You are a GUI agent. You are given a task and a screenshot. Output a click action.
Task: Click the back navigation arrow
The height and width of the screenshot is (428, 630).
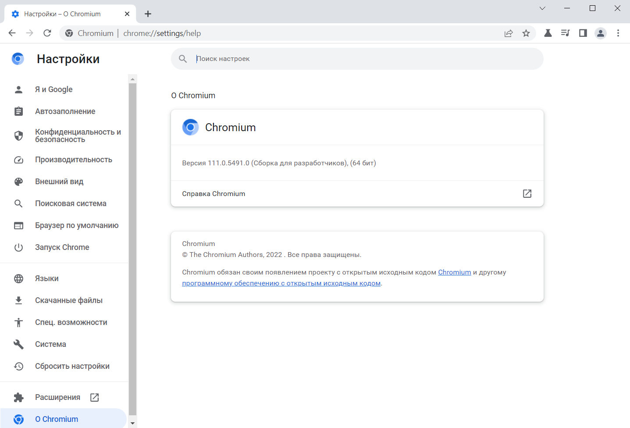tap(12, 33)
